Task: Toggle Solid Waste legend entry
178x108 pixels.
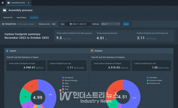Action: [x=152, y=78]
